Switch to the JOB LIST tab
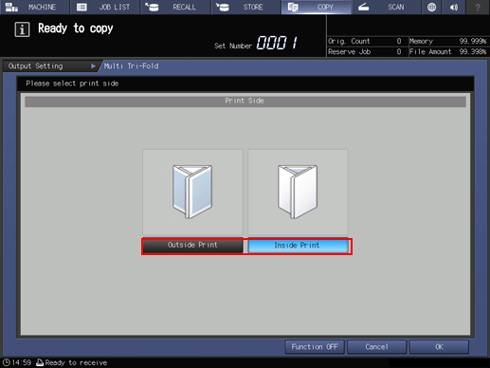Viewport: 490px width, 368px height. (x=105, y=7)
